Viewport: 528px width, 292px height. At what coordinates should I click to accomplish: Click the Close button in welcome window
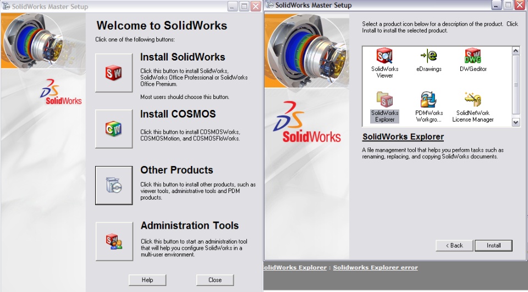coord(215,280)
